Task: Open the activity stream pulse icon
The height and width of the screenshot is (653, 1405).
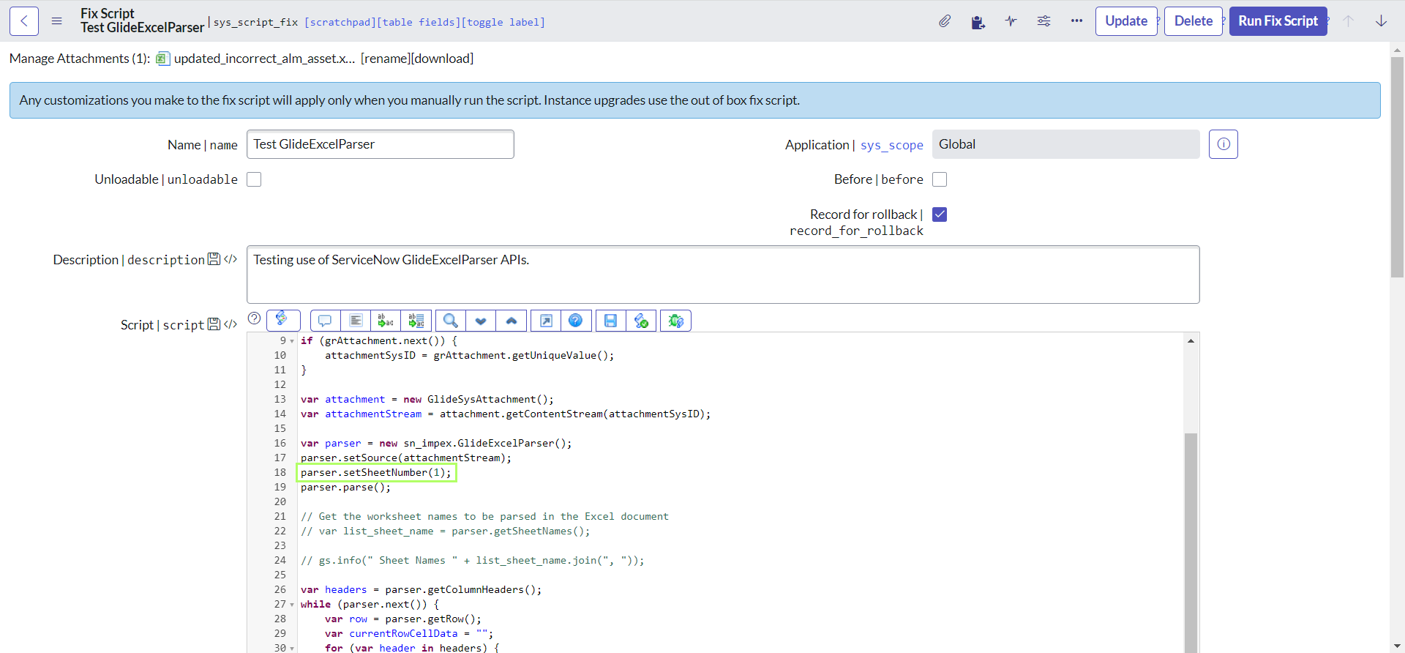Action: [x=1011, y=21]
